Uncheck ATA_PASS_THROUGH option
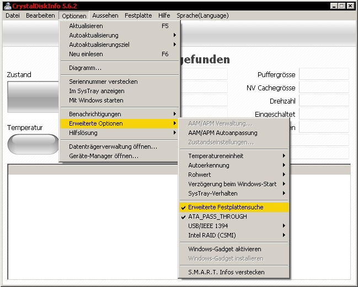This screenshot has height=287, width=358. tap(234, 216)
